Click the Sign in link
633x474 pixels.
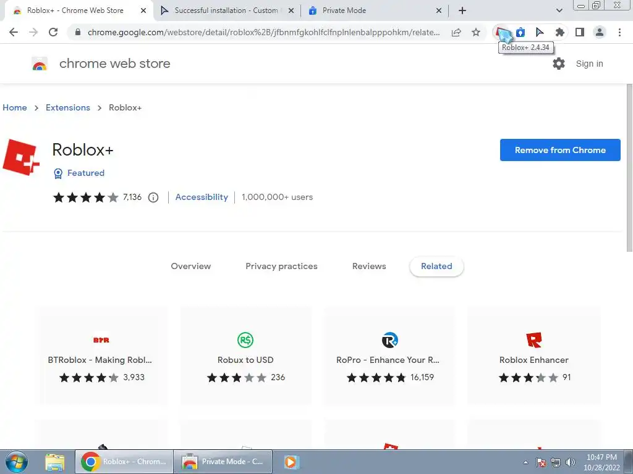(x=589, y=64)
